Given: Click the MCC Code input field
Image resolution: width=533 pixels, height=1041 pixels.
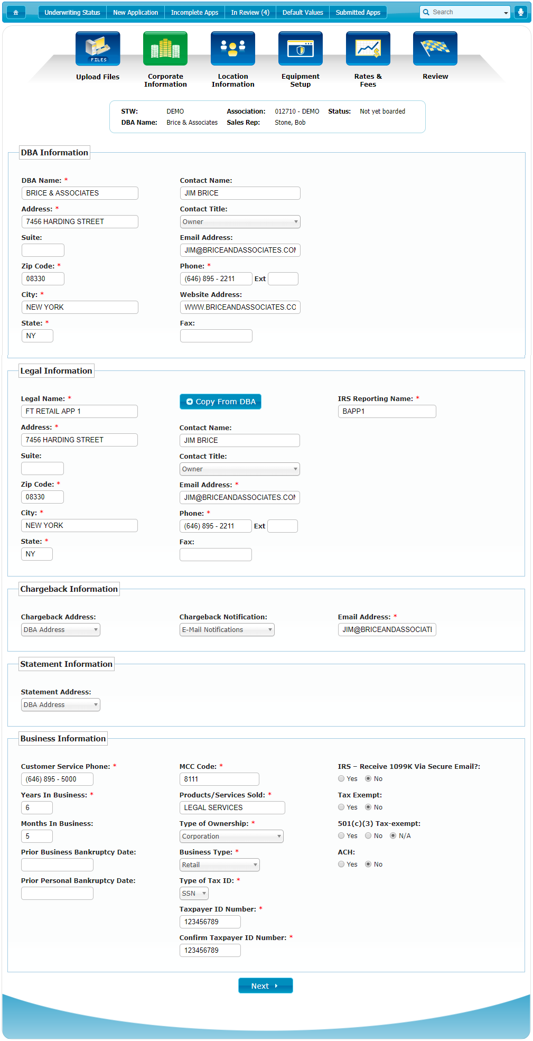Looking at the screenshot, I should coord(219,779).
